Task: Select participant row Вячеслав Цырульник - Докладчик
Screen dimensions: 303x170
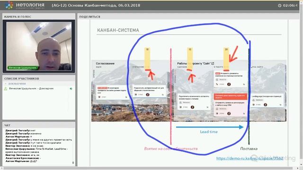Action: pyautogui.click(x=39, y=88)
